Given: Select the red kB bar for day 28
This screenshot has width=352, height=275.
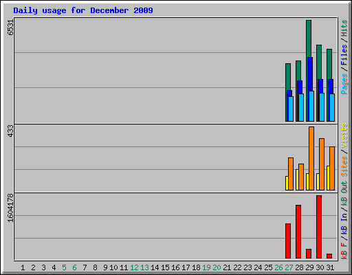Looking at the screenshot, I should [298, 232].
